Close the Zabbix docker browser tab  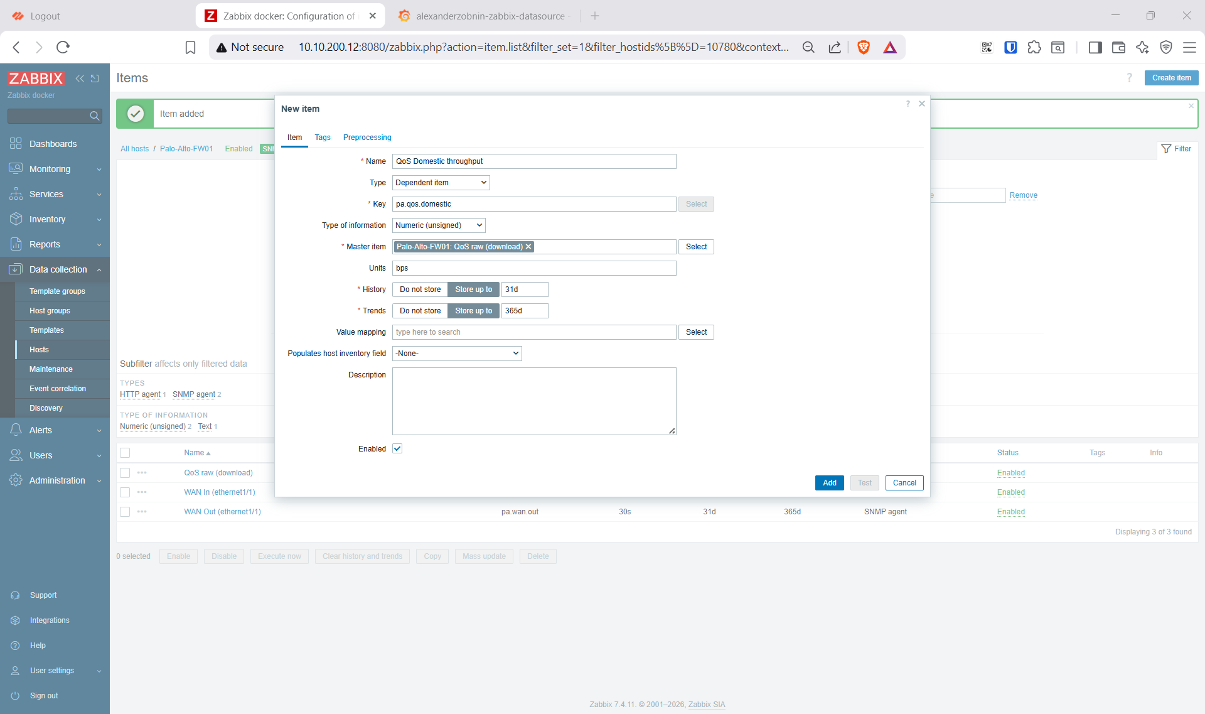373,16
